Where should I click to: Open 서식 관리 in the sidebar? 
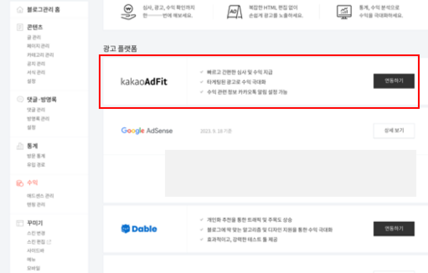point(36,72)
